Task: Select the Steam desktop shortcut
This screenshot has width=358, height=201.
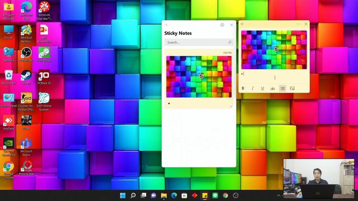Action: 26,78
